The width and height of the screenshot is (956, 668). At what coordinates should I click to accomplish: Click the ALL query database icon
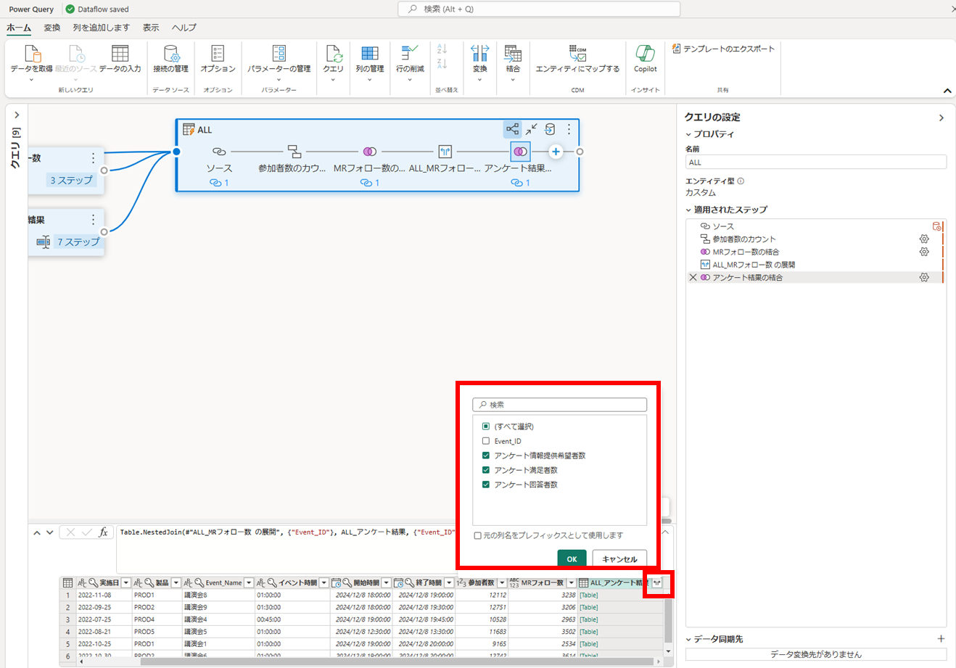550,129
